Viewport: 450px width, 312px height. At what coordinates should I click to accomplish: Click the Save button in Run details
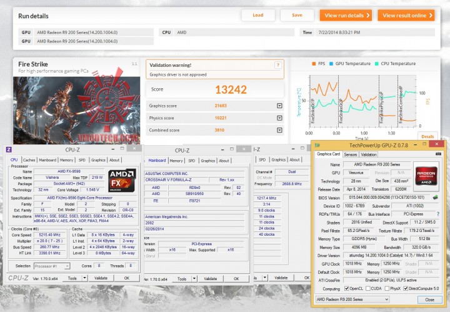click(x=297, y=15)
